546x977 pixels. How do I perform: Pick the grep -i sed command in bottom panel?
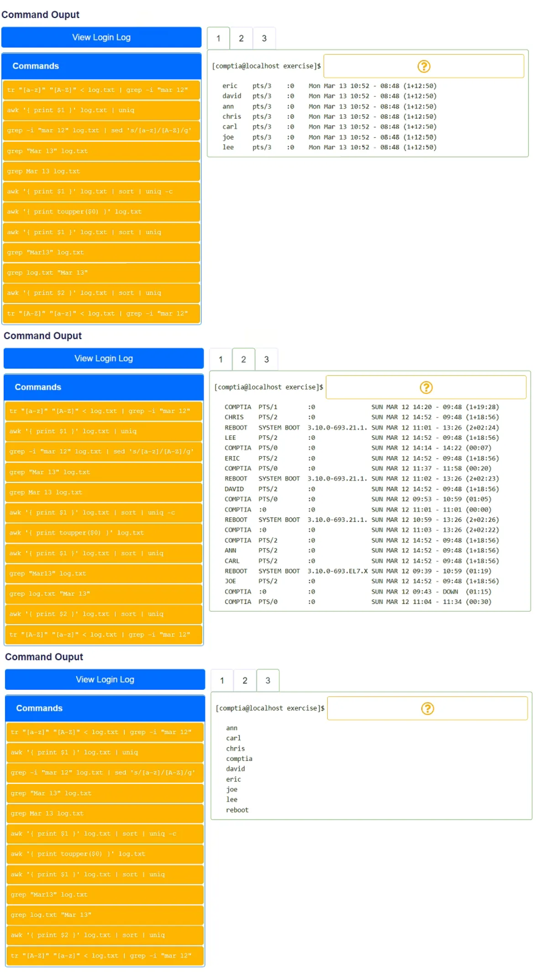(105, 773)
